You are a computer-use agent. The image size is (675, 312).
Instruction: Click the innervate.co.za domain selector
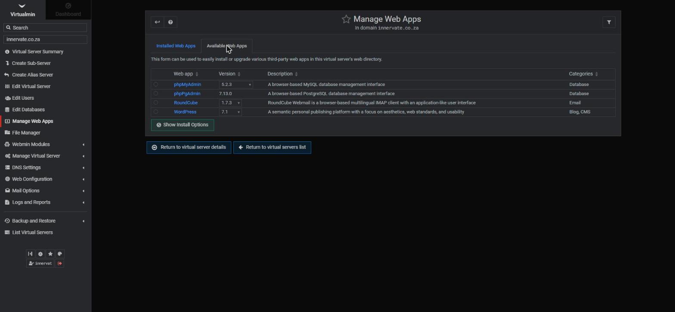pos(45,39)
